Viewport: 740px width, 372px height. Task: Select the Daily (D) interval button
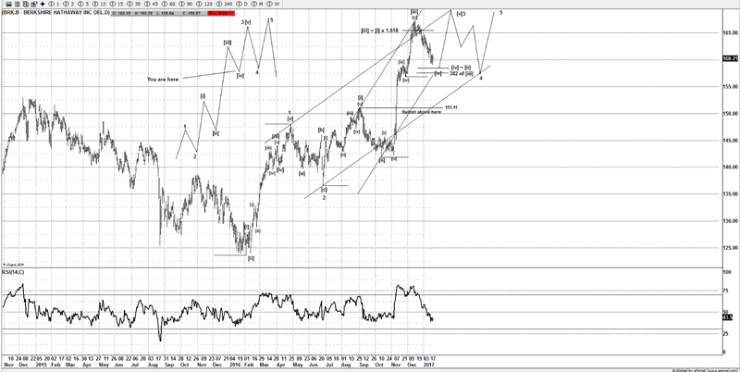[242, 4]
